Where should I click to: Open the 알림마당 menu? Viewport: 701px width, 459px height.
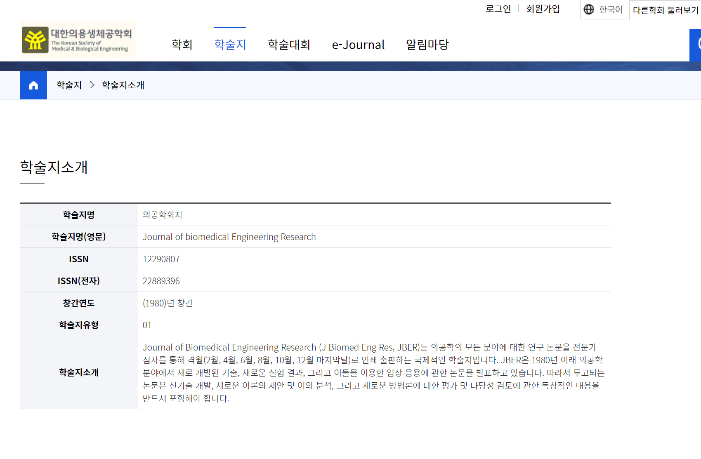coord(427,45)
